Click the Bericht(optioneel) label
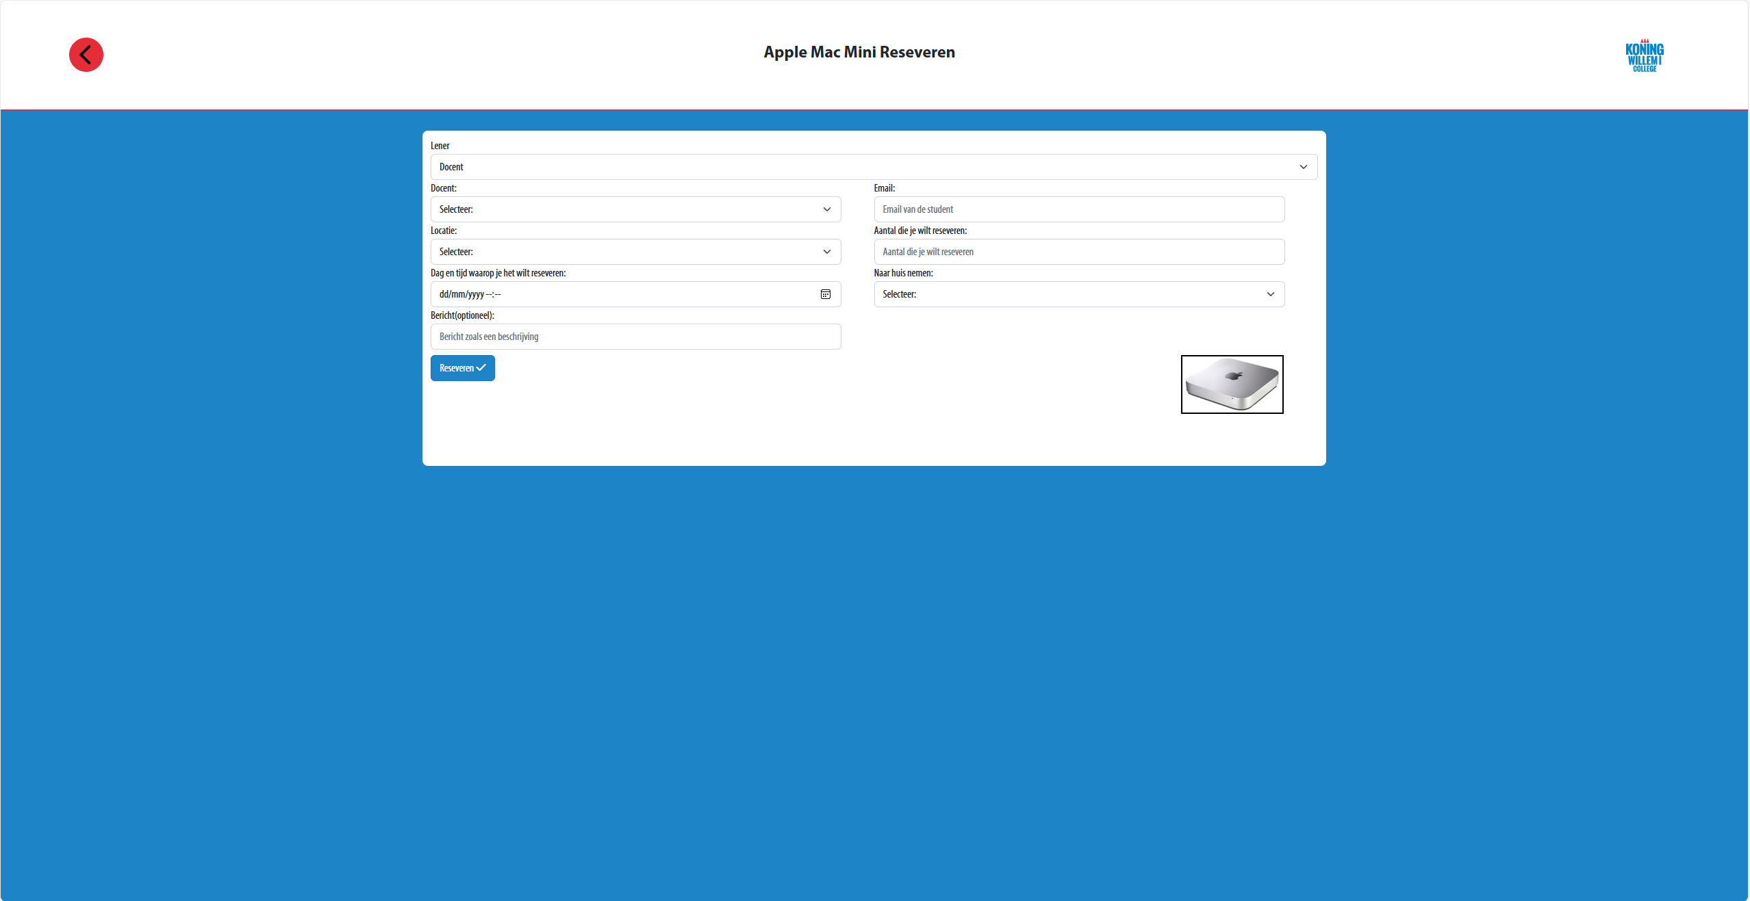 462,315
